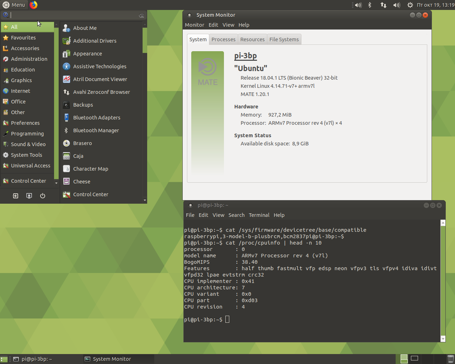Expand the category list scroll-down arrow
This screenshot has height=364, width=455.
56,183
